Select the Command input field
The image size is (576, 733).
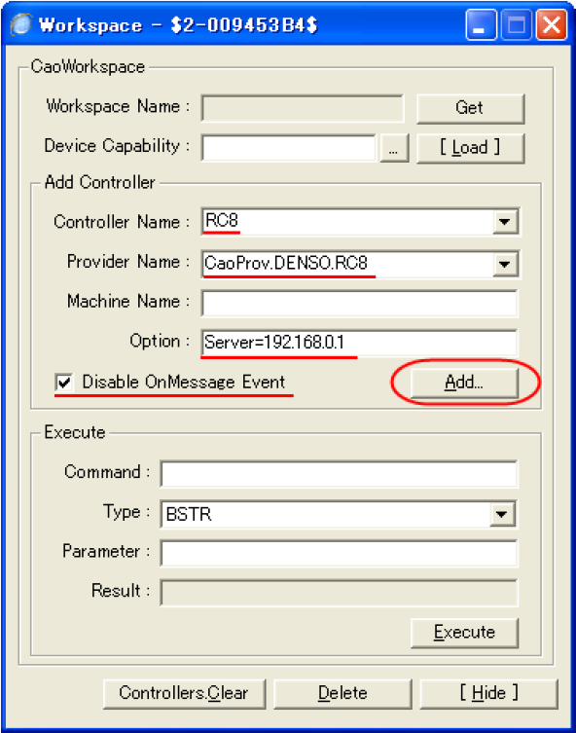(x=339, y=474)
